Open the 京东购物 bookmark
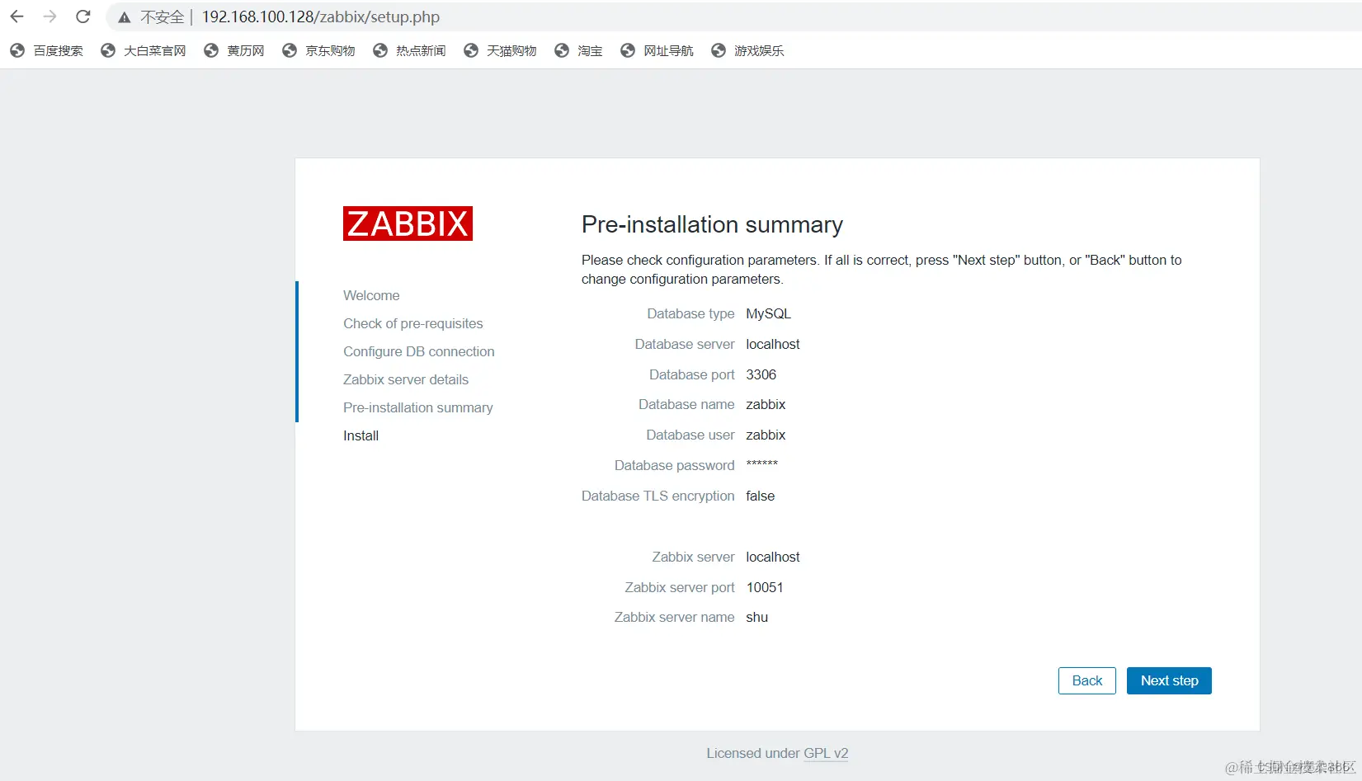 click(318, 51)
